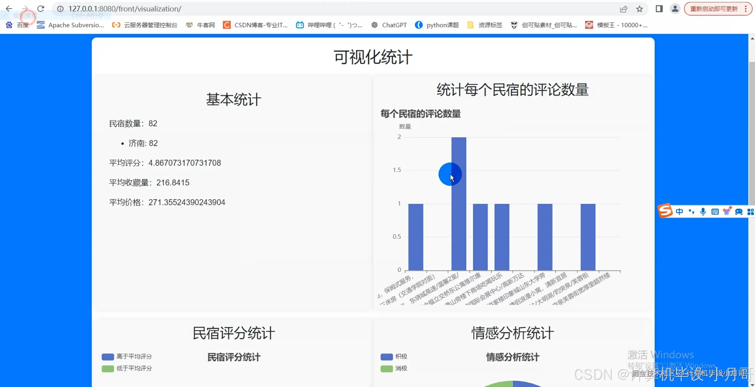Click the 济南: 82 list item

click(143, 143)
